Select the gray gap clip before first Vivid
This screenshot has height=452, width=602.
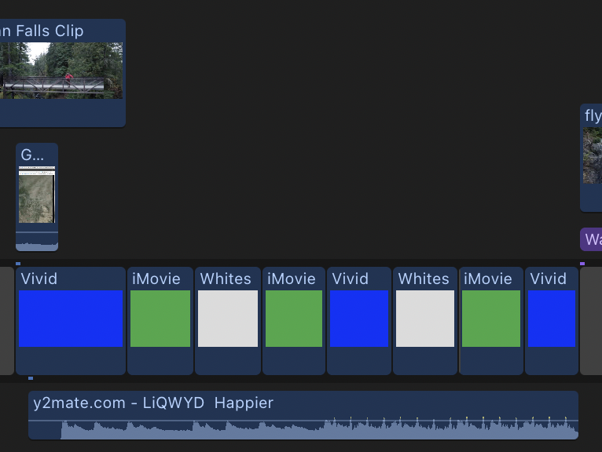point(6,320)
